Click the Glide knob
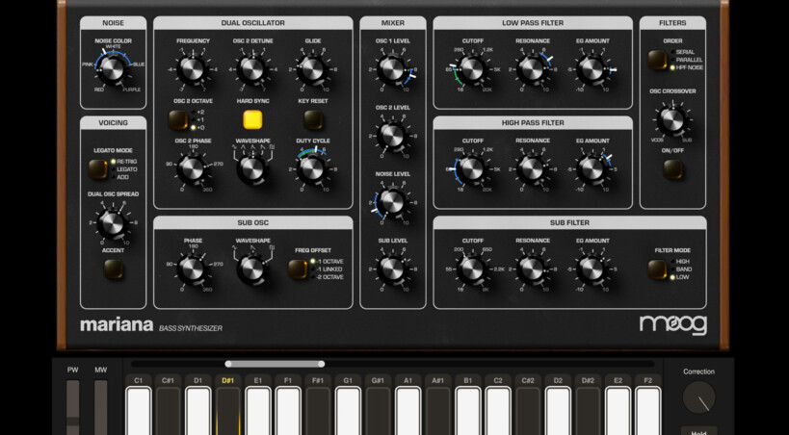Image resolution: width=789 pixels, height=435 pixels. pyautogui.click(x=312, y=69)
